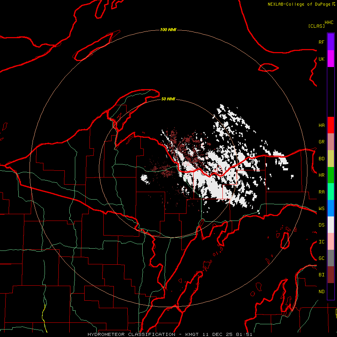Click the UK magenta legend swatch
This screenshot has height=337, width=337.
(331, 59)
